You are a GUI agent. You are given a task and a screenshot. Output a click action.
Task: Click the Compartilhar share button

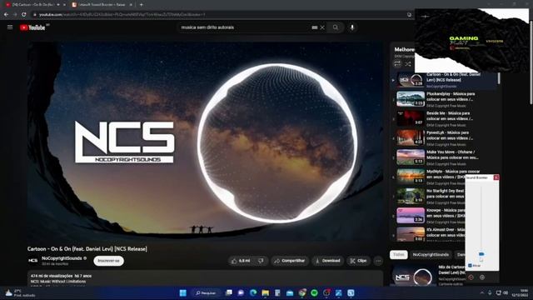pyautogui.click(x=290, y=261)
